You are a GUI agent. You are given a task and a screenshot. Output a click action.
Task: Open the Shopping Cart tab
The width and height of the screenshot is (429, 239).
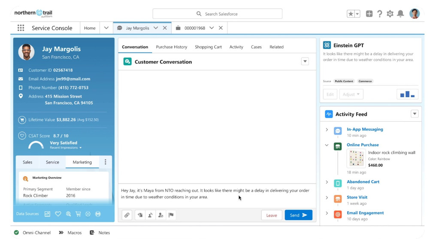(x=208, y=47)
